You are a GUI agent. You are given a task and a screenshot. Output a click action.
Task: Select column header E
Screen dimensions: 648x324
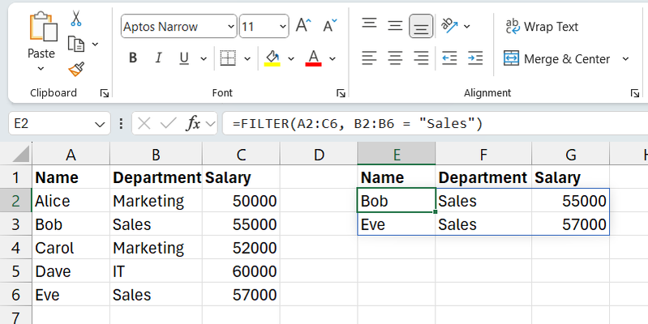tap(396, 154)
